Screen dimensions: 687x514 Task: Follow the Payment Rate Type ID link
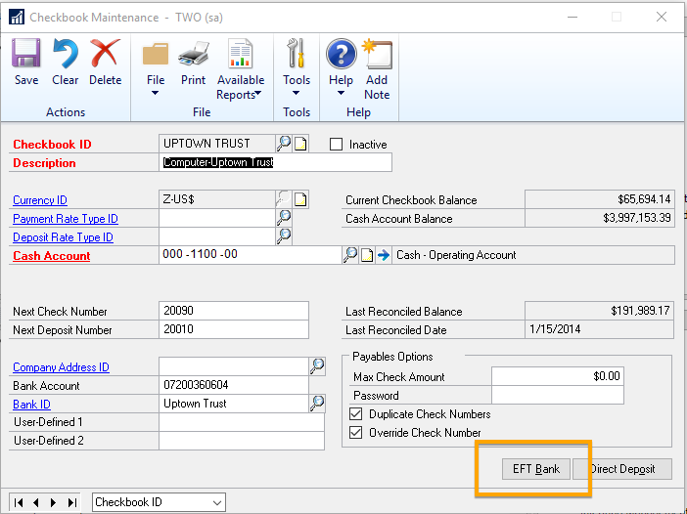pyautogui.click(x=66, y=219)
